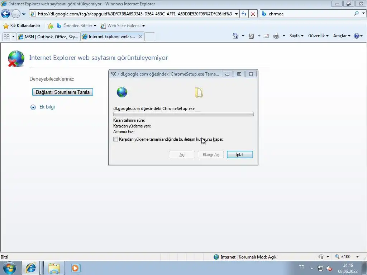Open the Araçlar menu

(342, 36)
